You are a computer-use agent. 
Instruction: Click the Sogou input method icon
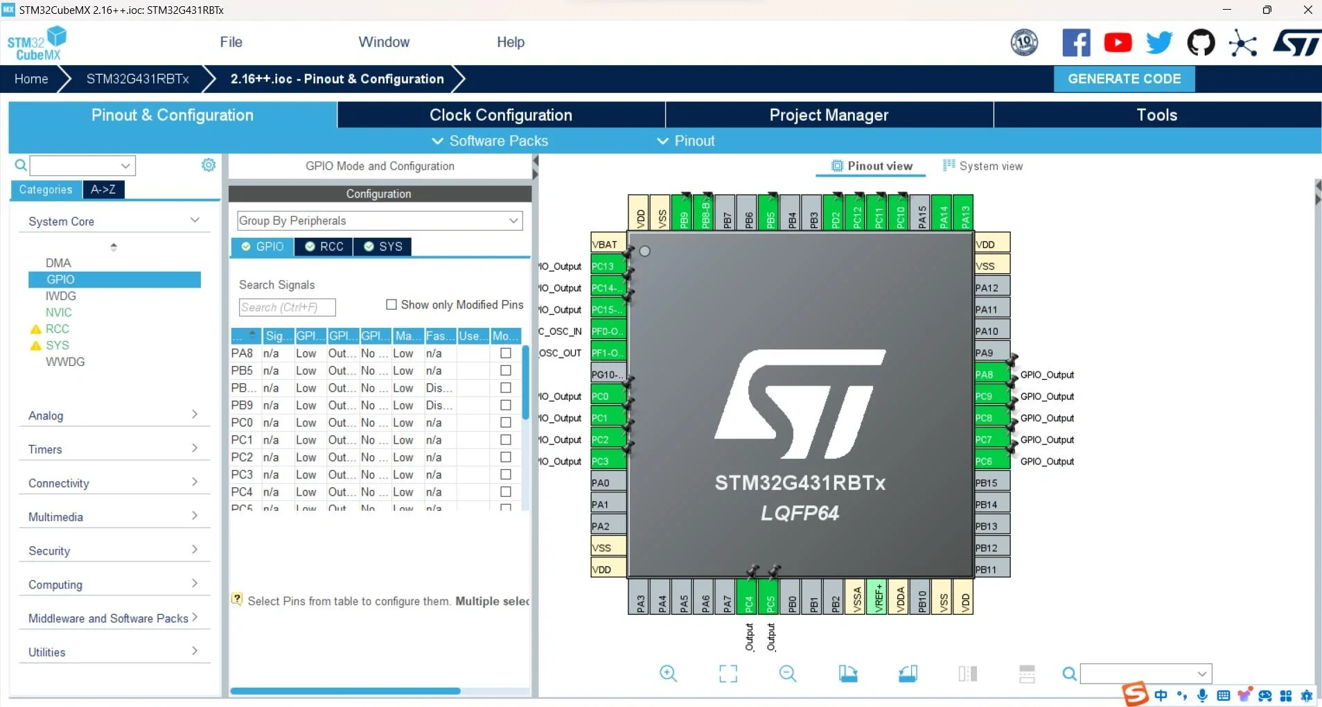coord(1136,694)
